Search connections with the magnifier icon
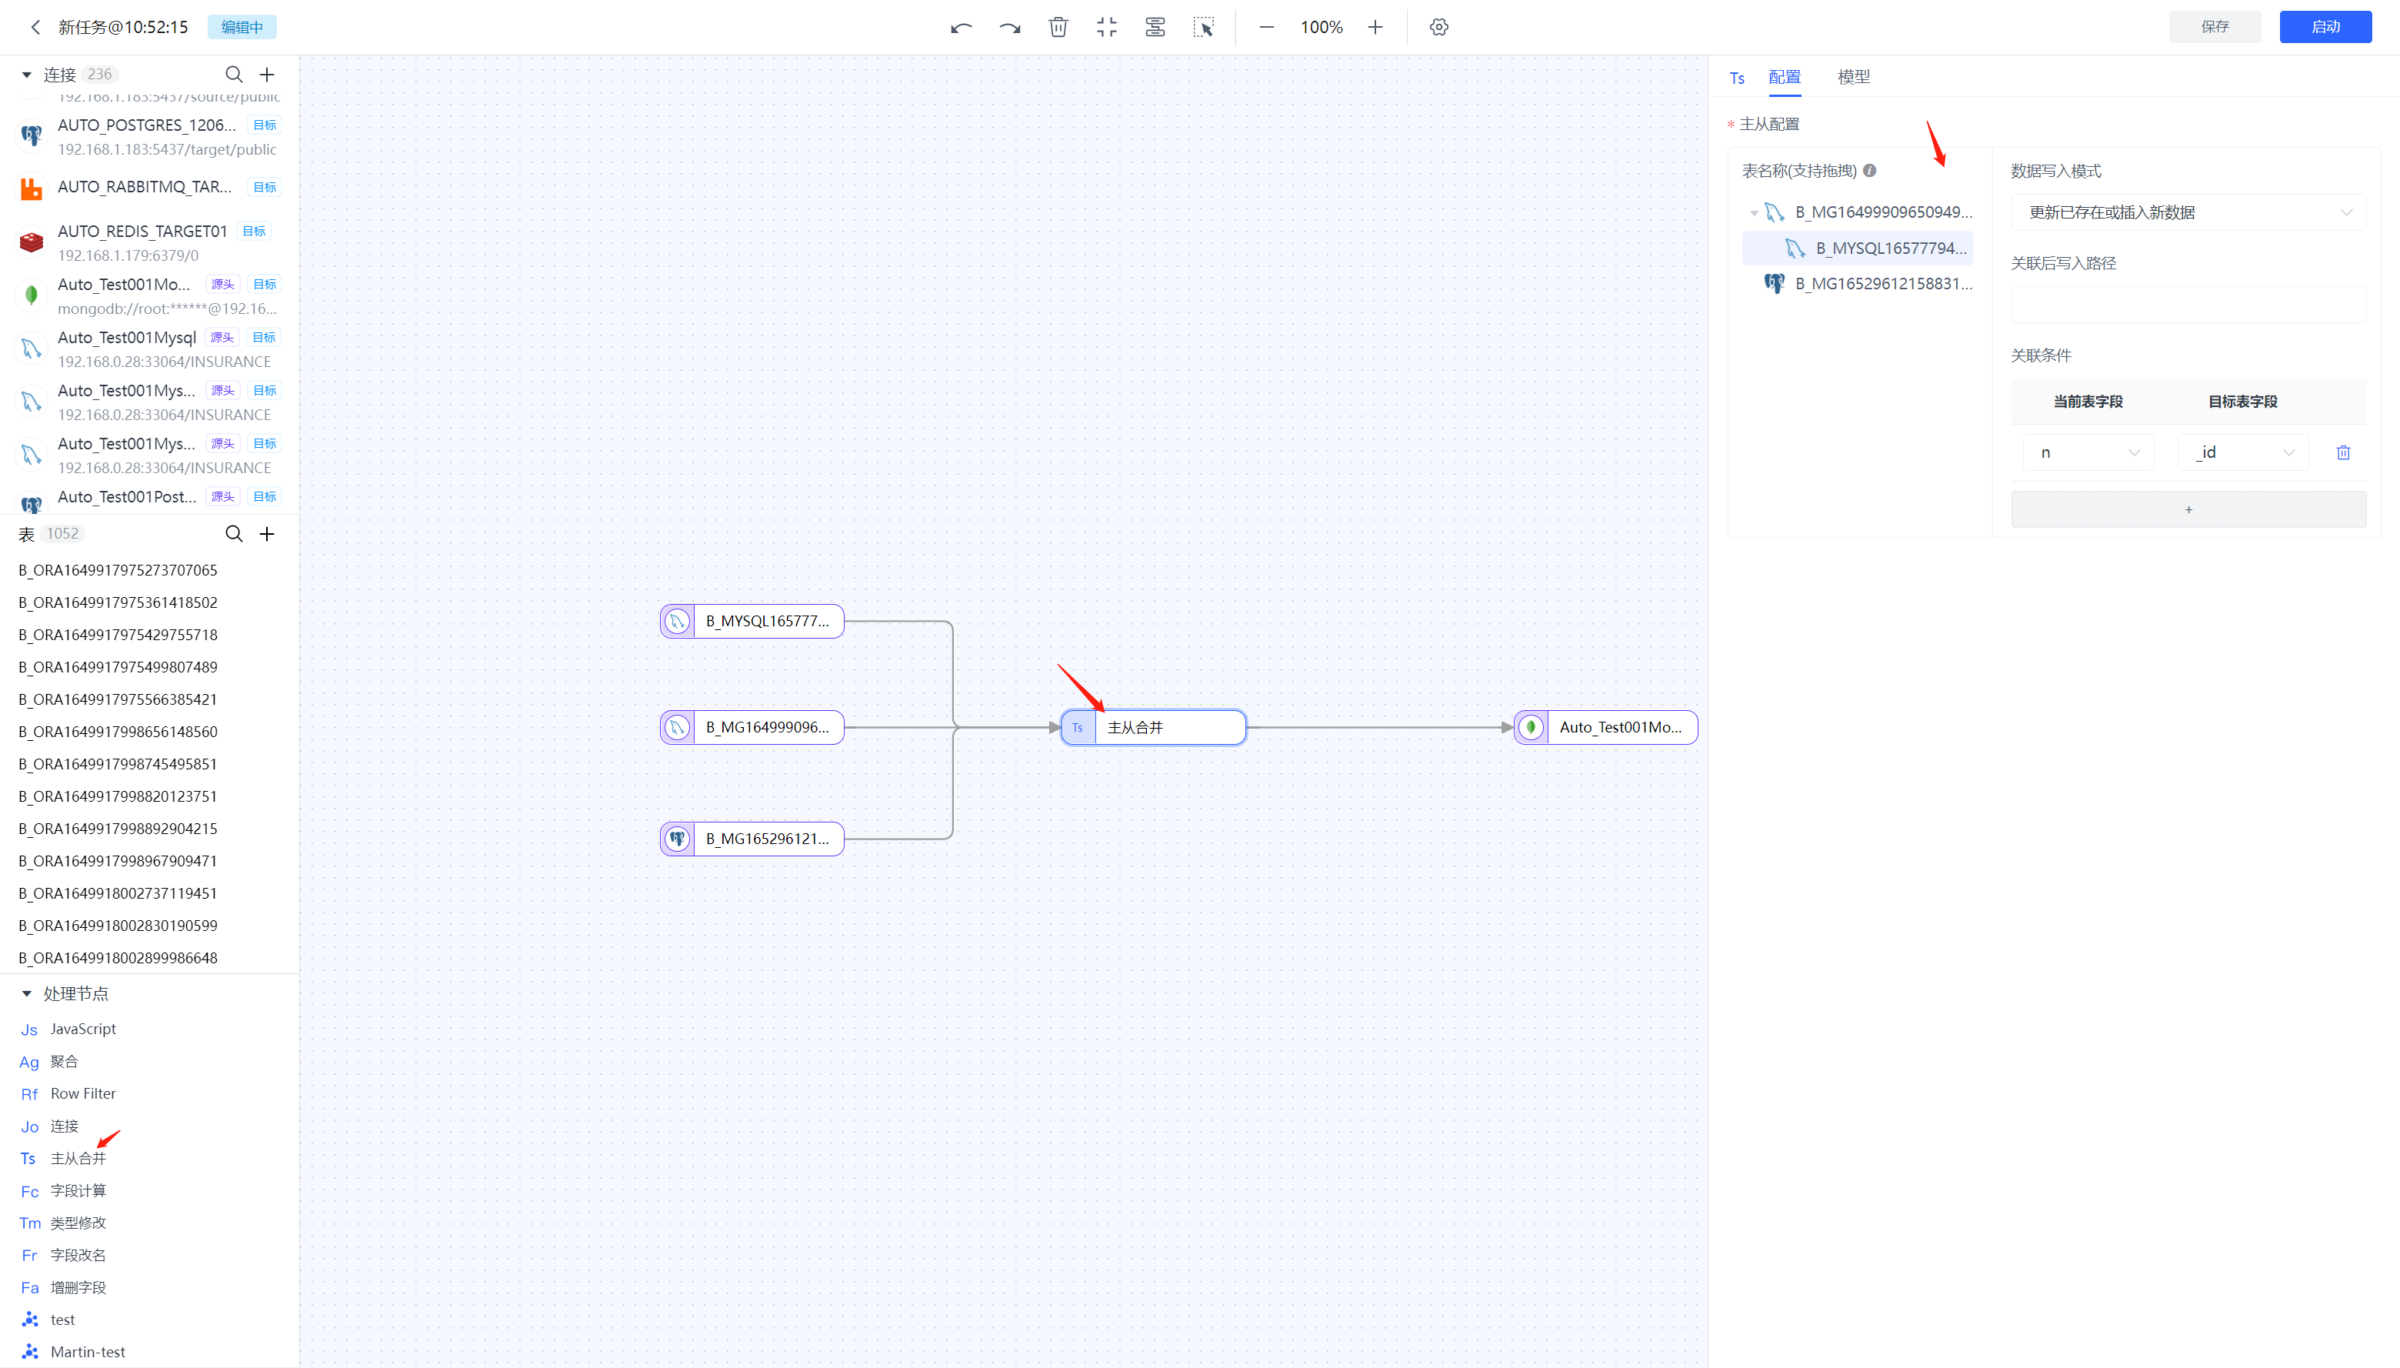The height and width of the screenshot is (1368, 2400). tap(234, 74)
